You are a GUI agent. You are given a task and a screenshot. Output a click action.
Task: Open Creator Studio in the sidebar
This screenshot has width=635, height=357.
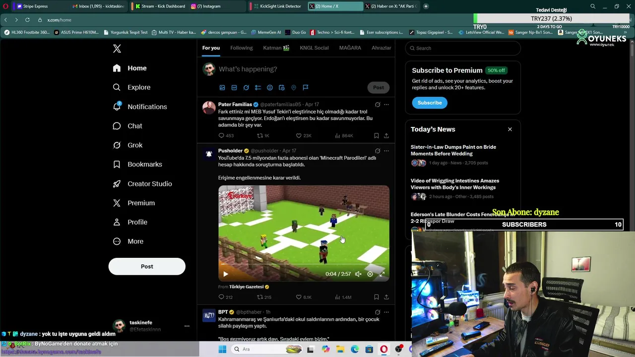(142, 183)
